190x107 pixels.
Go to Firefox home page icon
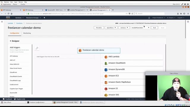point(12,14)
